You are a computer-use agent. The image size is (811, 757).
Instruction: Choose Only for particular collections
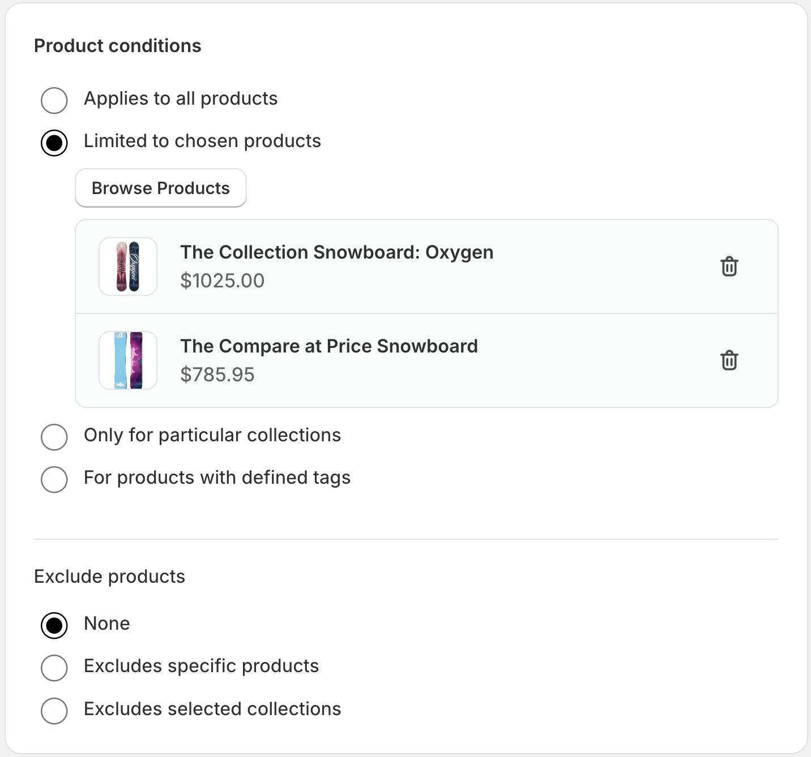[x=54, y=437]
